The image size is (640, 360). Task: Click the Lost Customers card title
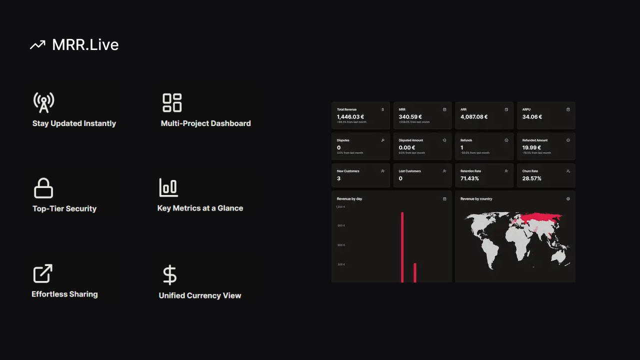pos(409,171)
